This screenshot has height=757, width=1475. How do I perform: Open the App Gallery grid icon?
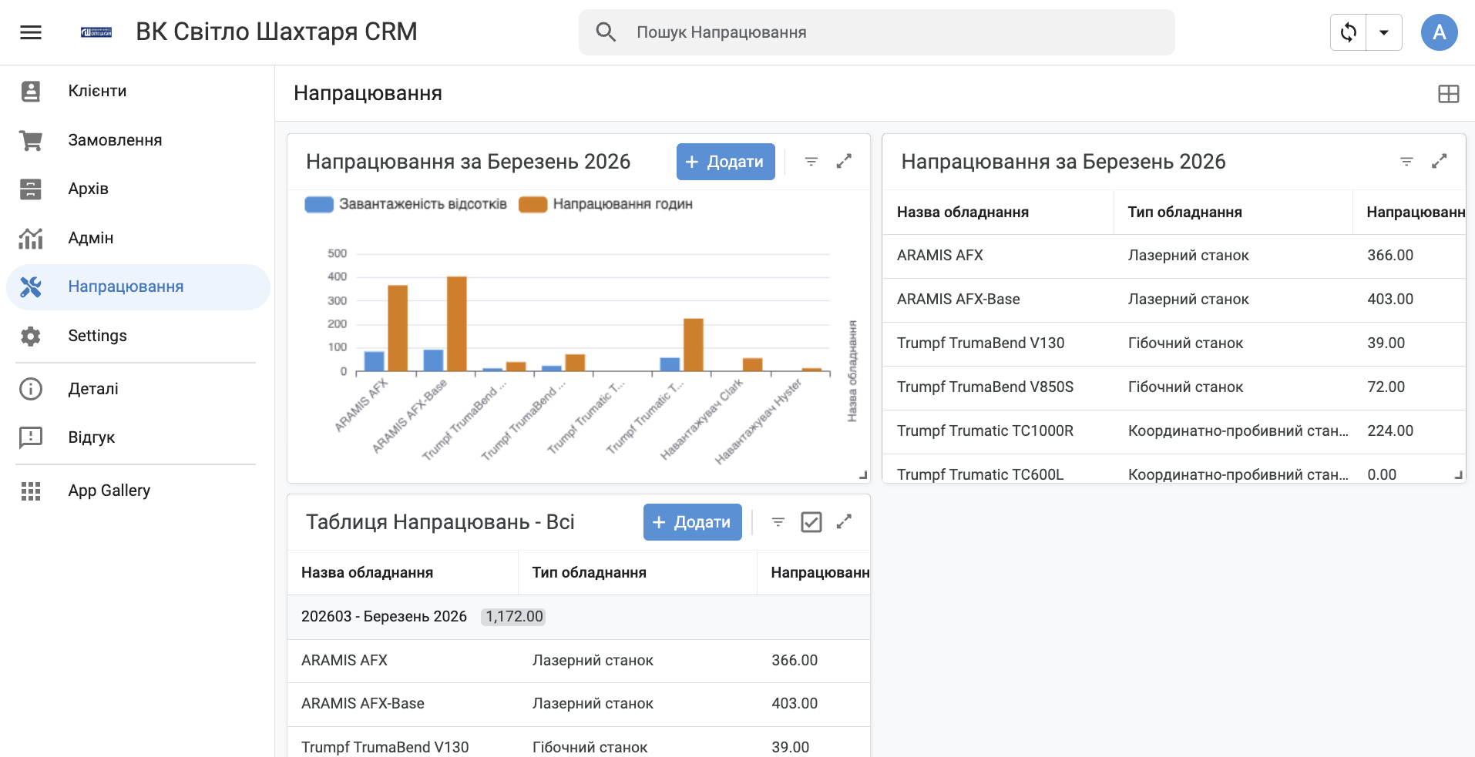pos(31,491)
